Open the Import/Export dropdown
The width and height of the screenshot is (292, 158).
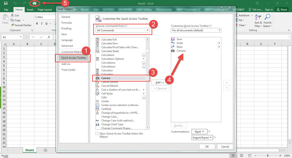(x=202, y=138)
